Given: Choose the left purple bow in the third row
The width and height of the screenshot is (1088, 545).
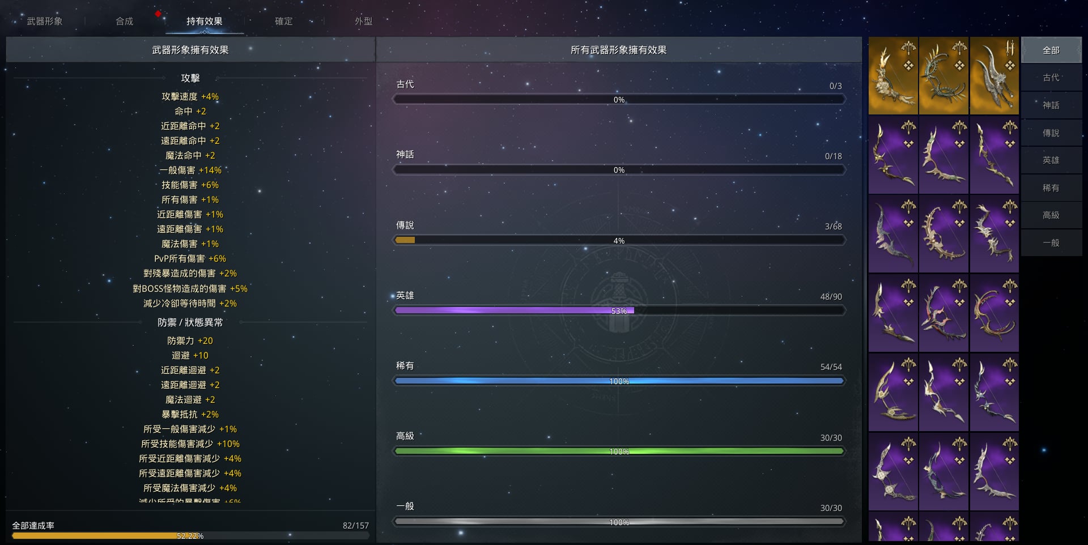Looking at the screenshot, I should click(893, 234).
